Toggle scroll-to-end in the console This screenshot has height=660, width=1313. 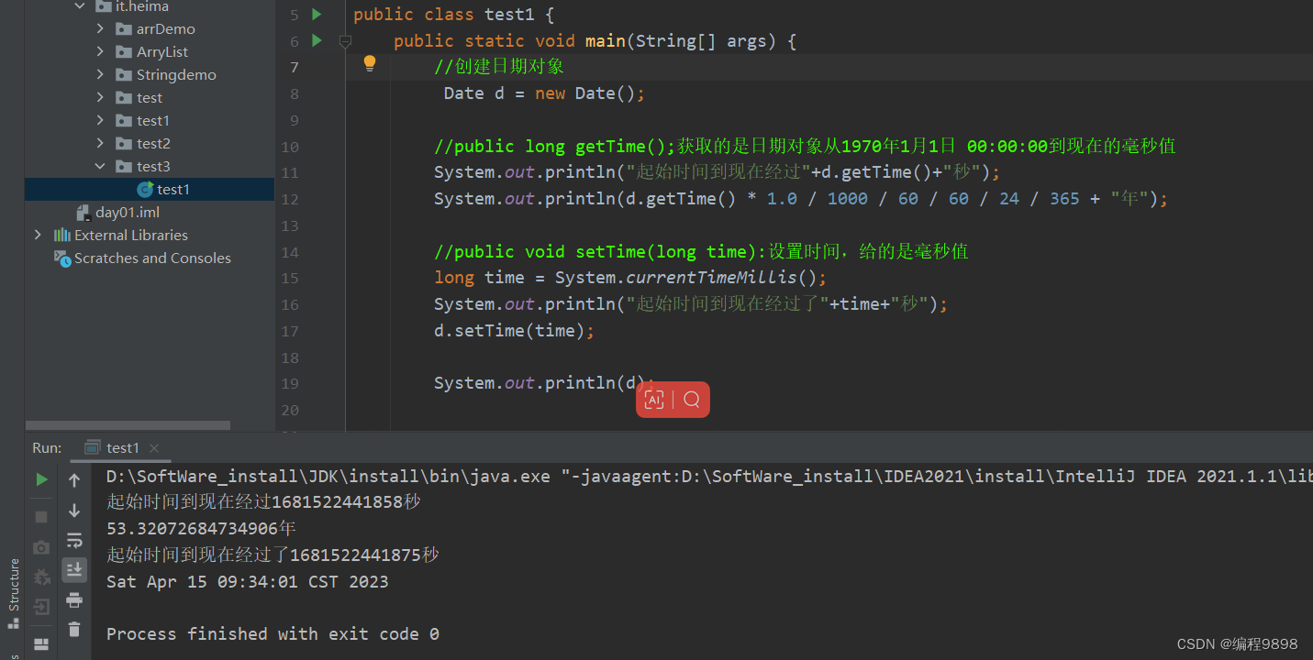tap(74, 569)
